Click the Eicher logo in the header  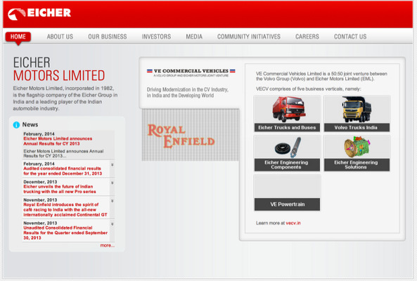click(39, 13)
